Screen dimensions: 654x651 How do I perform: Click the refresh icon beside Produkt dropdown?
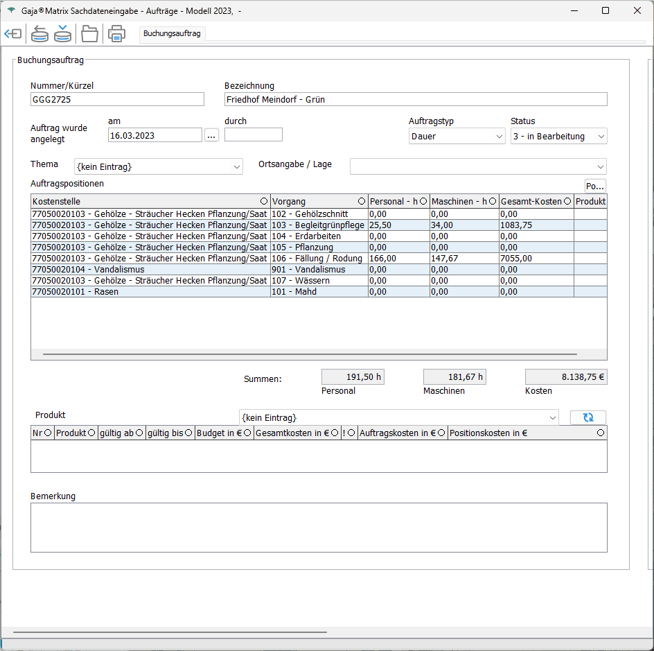tap(587, 417)
